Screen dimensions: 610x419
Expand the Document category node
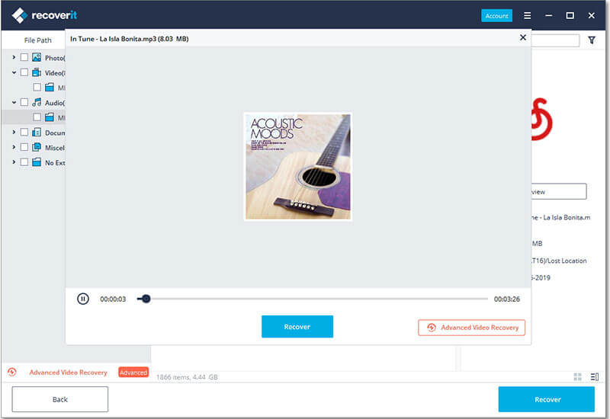(14, 132)
